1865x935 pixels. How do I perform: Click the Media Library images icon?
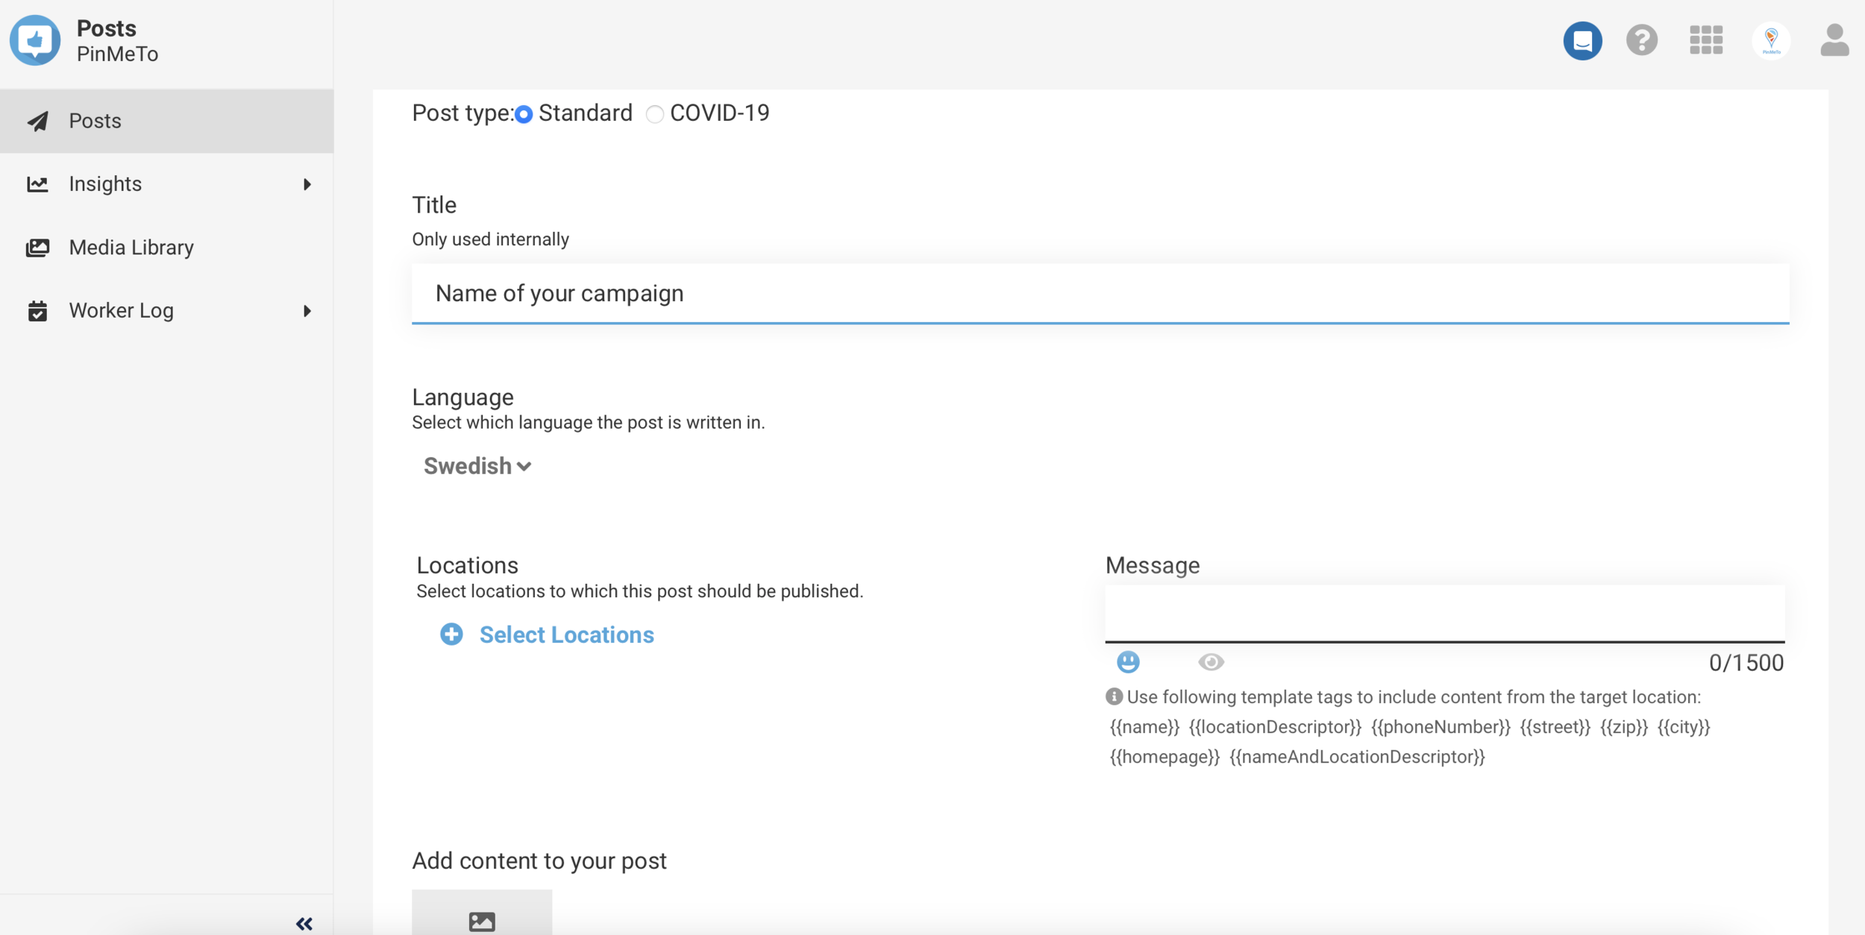pyautogui.click(x=38, y=248)
